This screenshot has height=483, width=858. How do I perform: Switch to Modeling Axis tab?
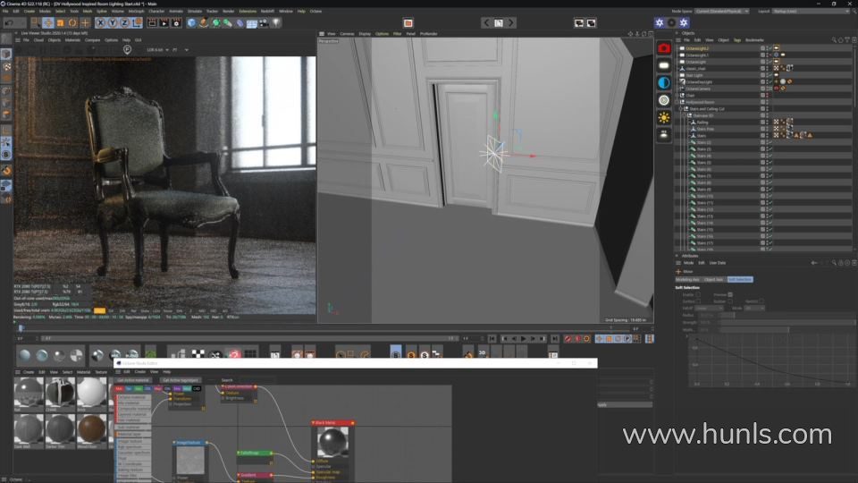point(688,279)
